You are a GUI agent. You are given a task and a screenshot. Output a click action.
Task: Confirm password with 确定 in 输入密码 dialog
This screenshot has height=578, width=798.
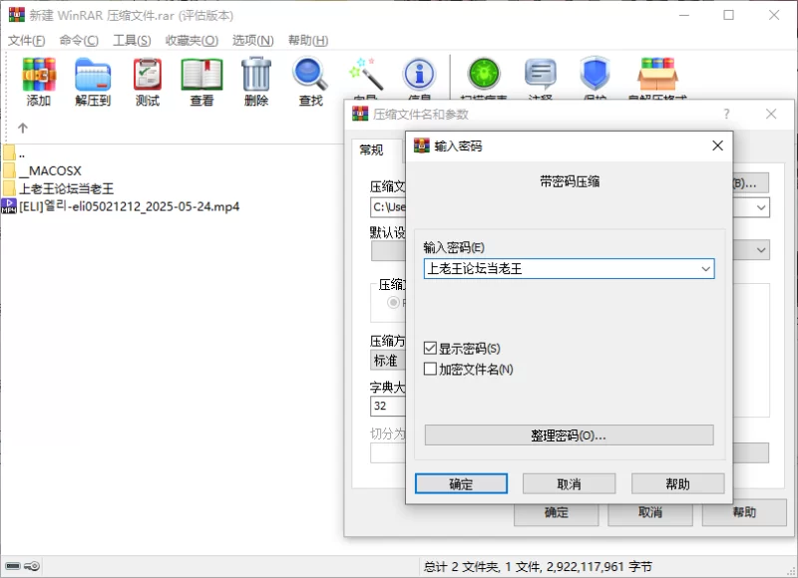pos(461,483)
